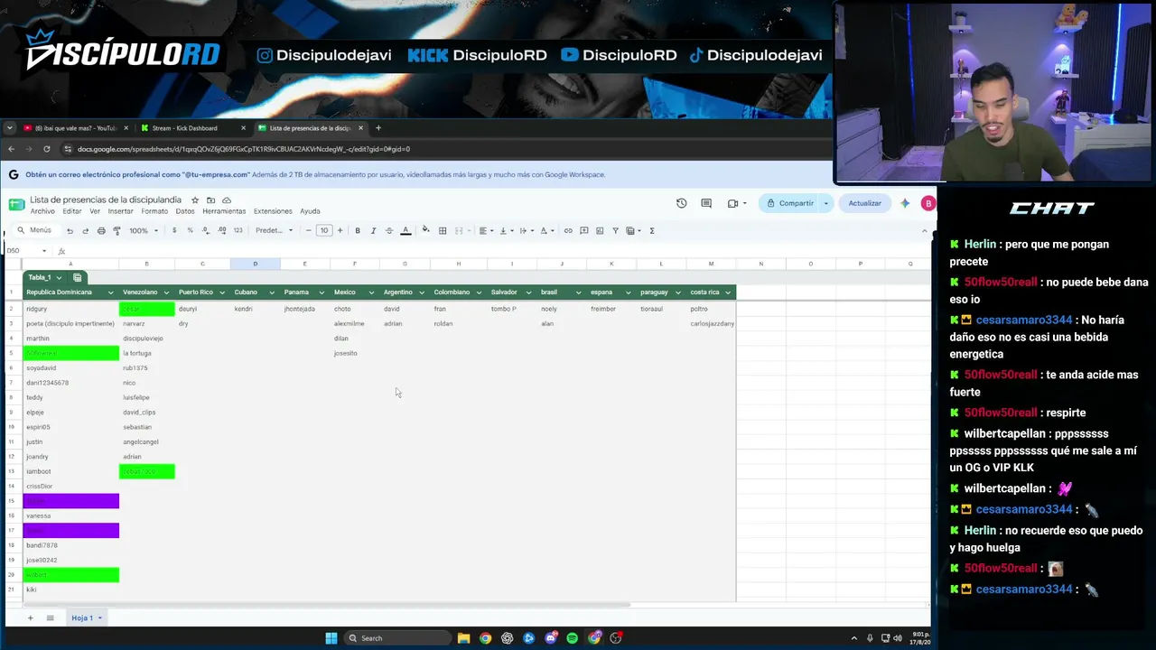Collapse the toolbar with the chevron
Image resolution: width=1156 pixels, height=650 pixels.
tap(924, 230)
